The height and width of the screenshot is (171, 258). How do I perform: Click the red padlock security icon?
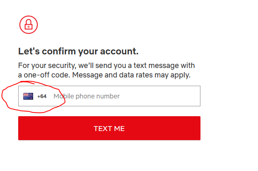29,25
